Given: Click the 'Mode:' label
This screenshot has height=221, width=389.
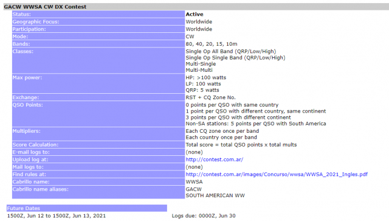Looking at the screenshot, I should coord(20,37).
